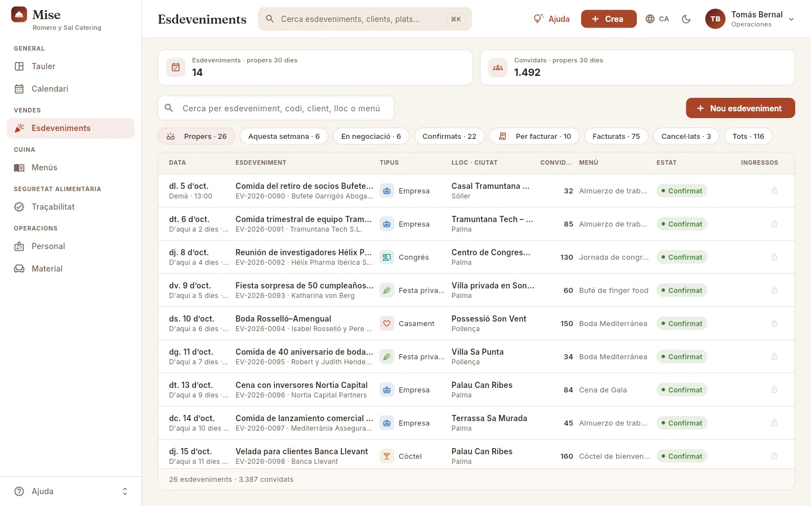
Task: Select Esdeveniments in sidebar
Action: (x=70, y=128)
